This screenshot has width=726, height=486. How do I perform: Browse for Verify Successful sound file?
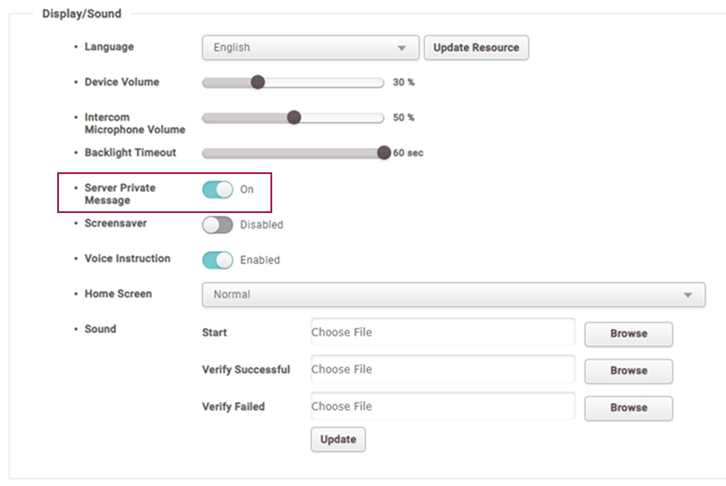[x=628, y=371]
